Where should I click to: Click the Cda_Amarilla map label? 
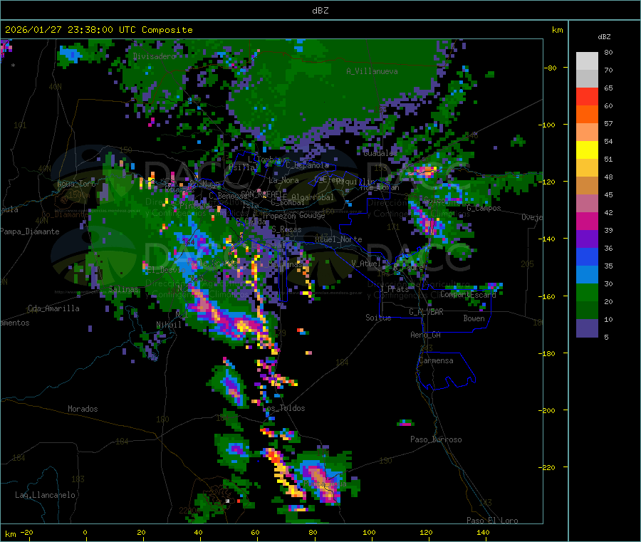[53, 308]
